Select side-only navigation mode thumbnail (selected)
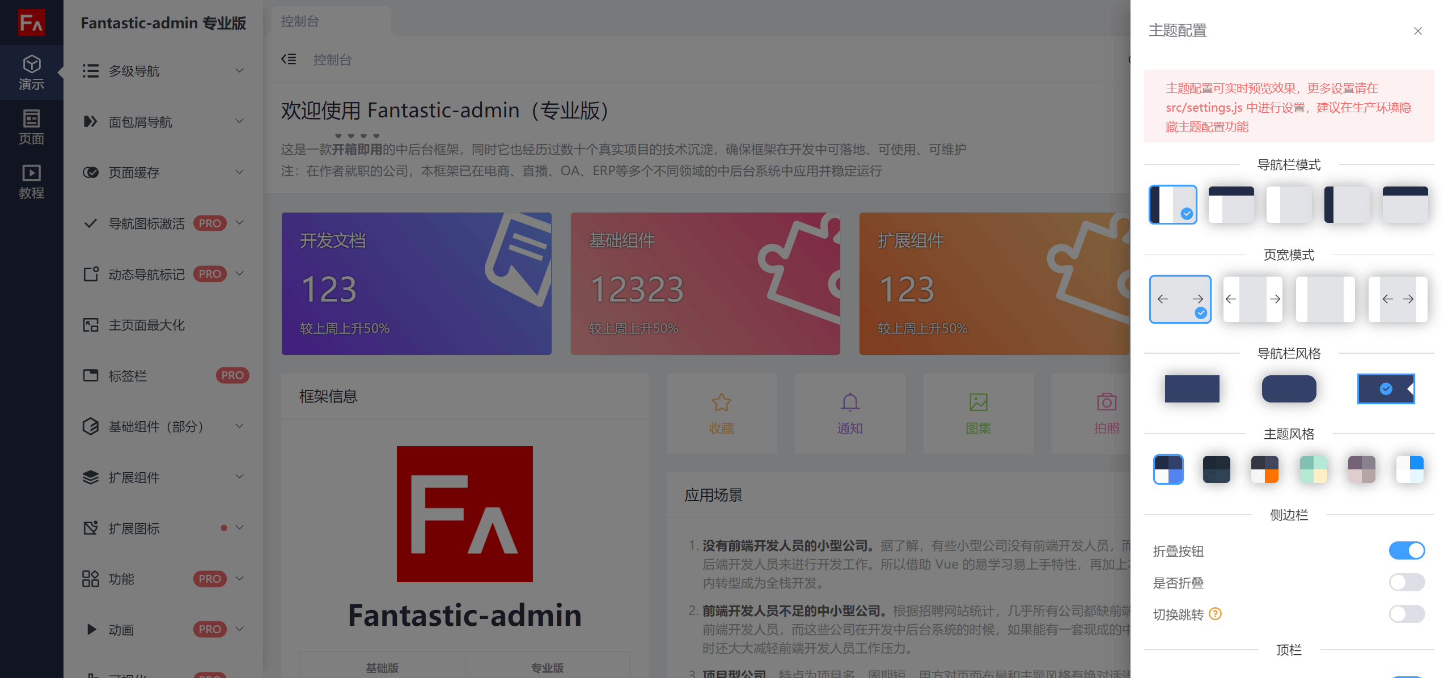 [x=1172, y=205]
